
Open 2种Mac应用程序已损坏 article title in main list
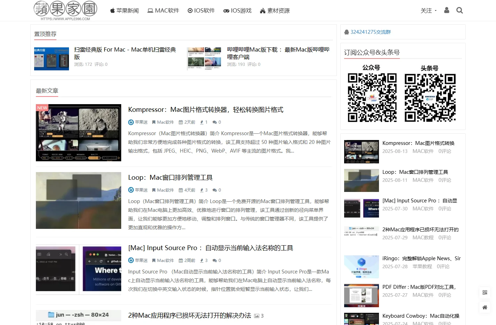189,315
